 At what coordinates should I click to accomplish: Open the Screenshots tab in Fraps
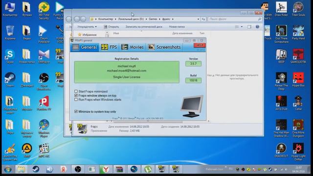pos(164,47)
